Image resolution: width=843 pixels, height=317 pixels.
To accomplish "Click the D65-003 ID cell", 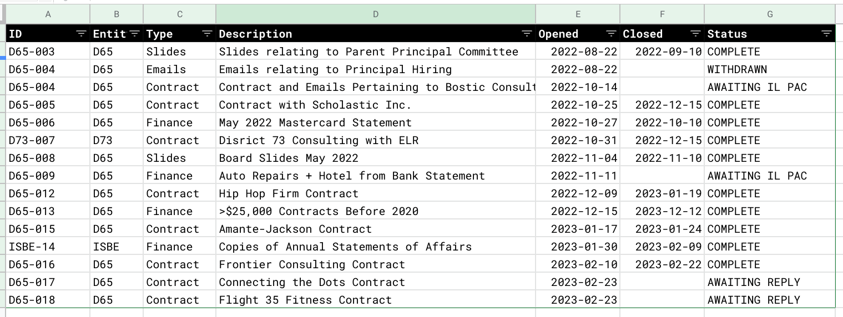I will tap(48, 52).
